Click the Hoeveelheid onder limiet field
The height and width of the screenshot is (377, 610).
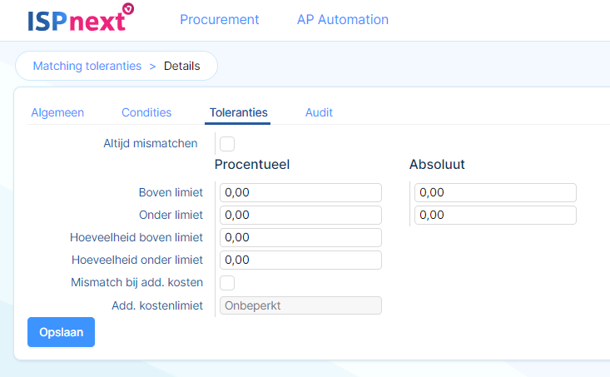(x=300, y=260)
